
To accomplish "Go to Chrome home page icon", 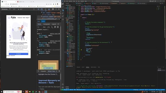I will (x=8, y=4).
